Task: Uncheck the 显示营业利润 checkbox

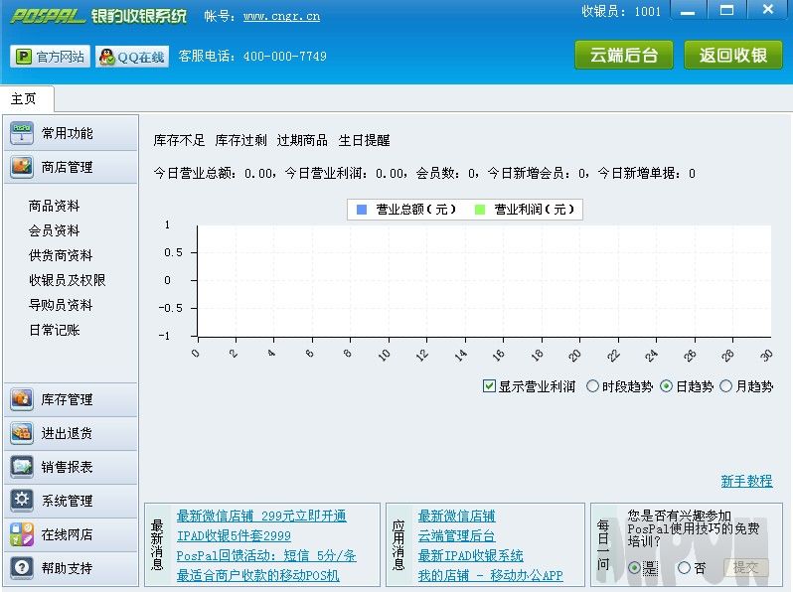Action: pos(489,386)
